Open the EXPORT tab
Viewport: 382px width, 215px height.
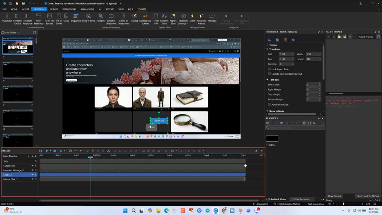coord(110,9)
